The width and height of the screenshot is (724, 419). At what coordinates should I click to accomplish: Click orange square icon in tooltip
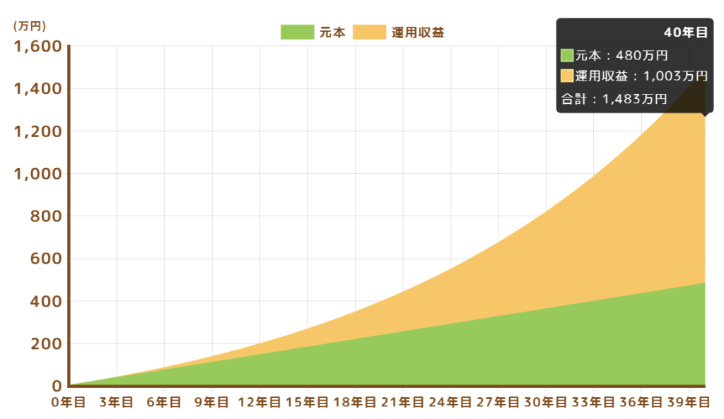(567, 76)
